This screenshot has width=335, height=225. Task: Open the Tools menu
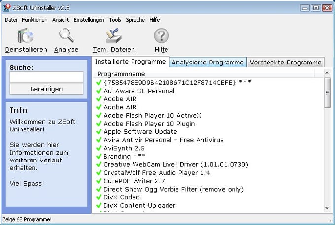[115, 20]
